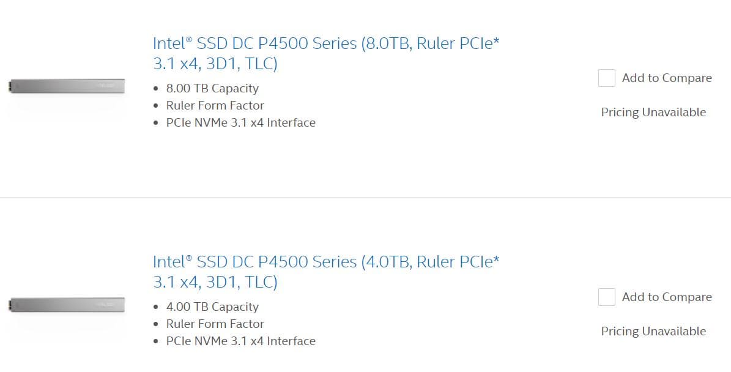Click the PCIe NVMe 3.1 x4 Interface bullet for 8TB
This screenshot has height=372, width=731.
click(x=241, y=122)
